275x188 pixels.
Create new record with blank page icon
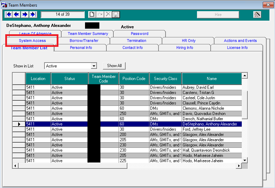tap(92, 15)
